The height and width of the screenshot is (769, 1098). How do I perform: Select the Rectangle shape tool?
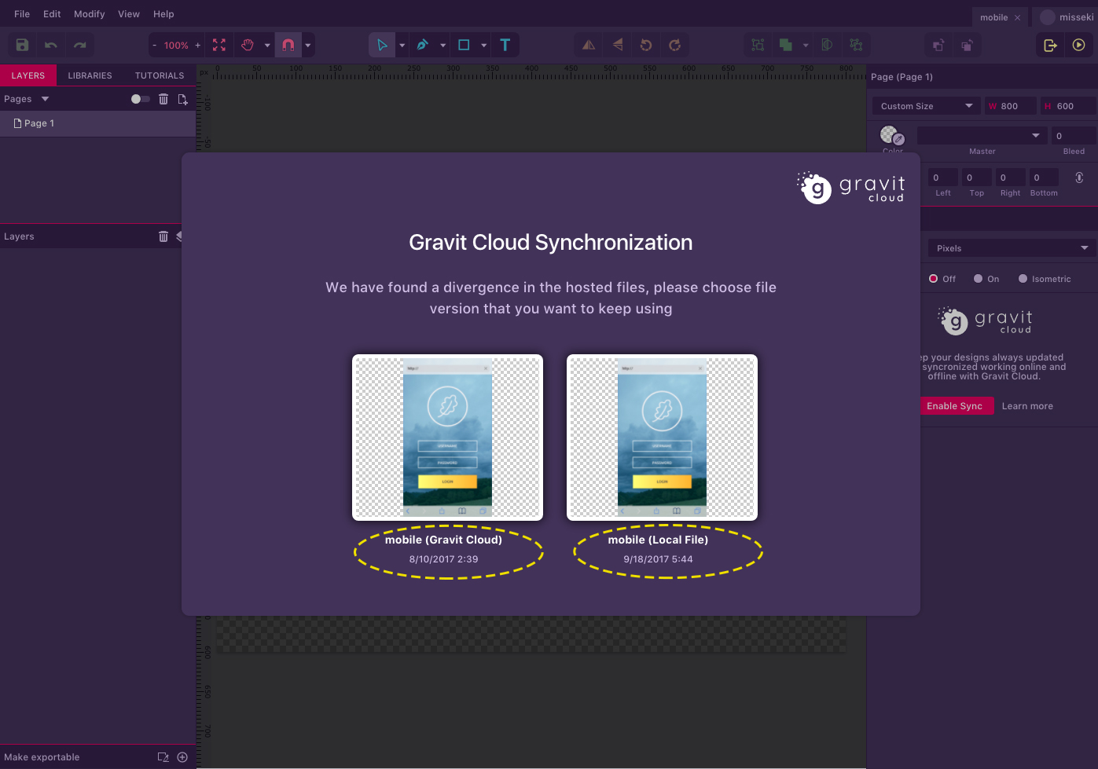[x=464, y=45]
